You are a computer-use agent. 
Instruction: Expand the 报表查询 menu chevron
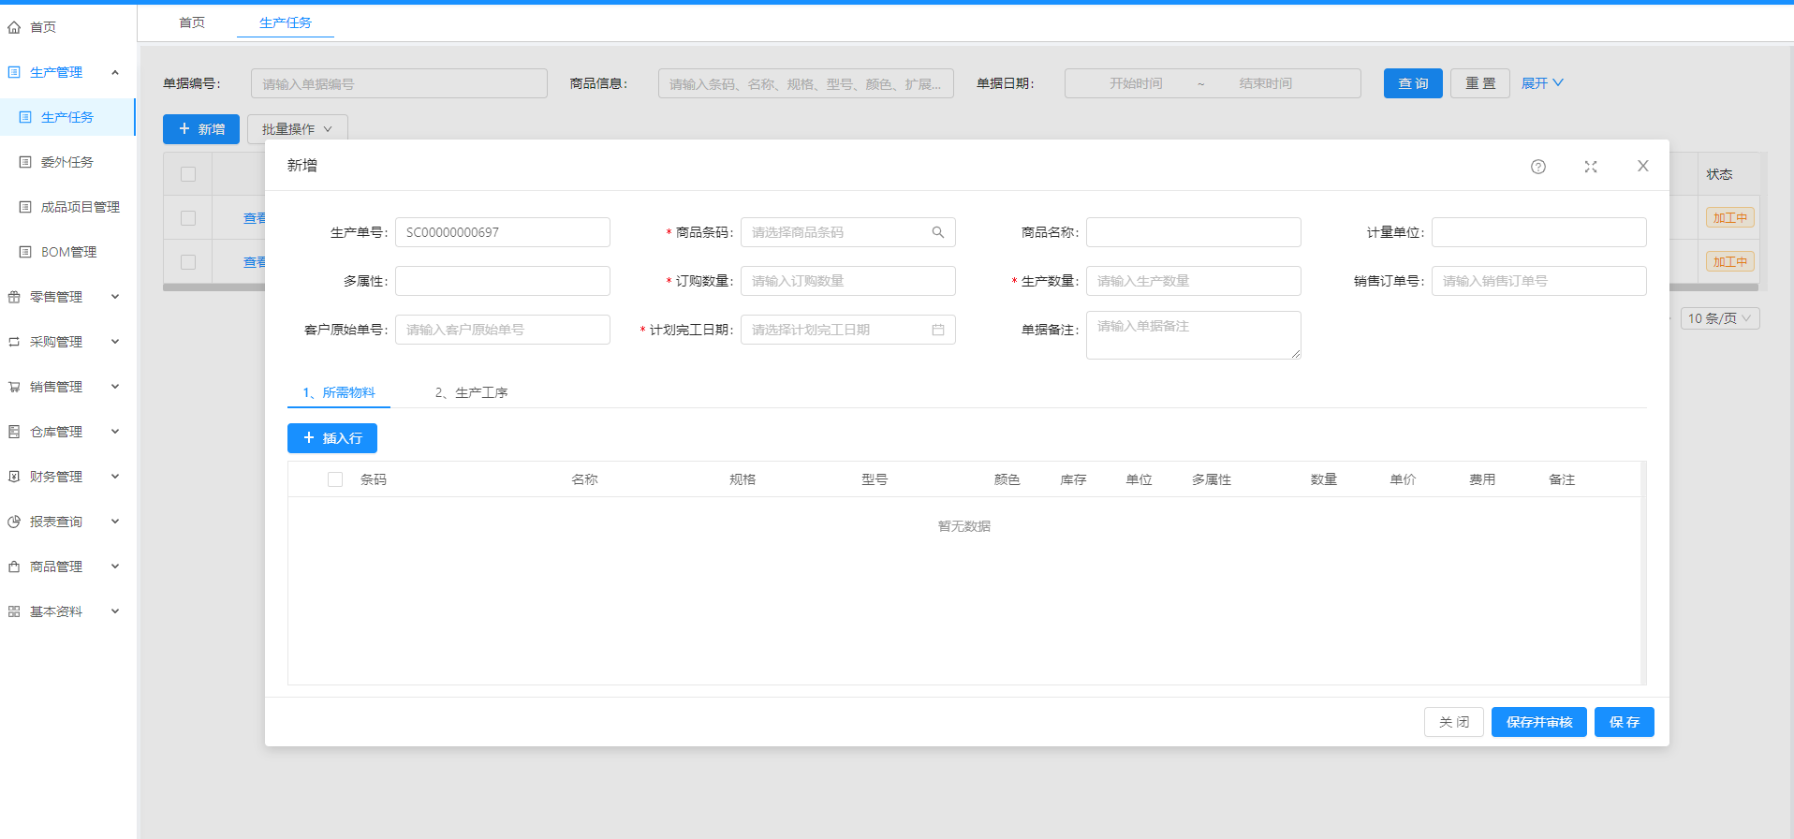coord(115,522)
